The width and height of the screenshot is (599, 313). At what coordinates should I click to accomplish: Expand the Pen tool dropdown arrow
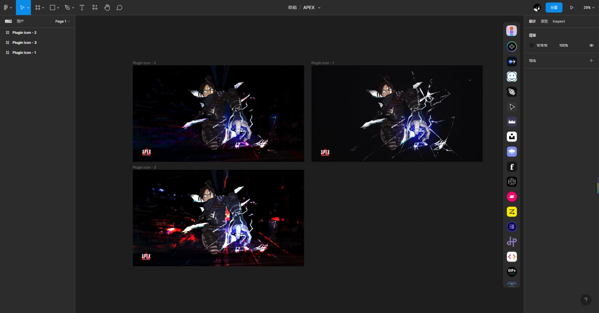point(73,8)
